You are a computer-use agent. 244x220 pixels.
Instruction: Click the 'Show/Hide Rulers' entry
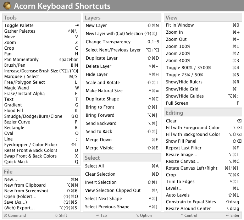click(x=203, y=82)
